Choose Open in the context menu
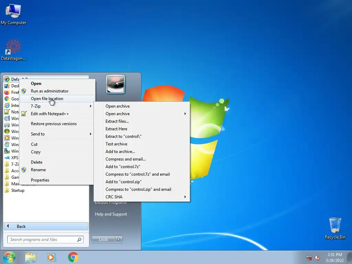 coord(57,84)
